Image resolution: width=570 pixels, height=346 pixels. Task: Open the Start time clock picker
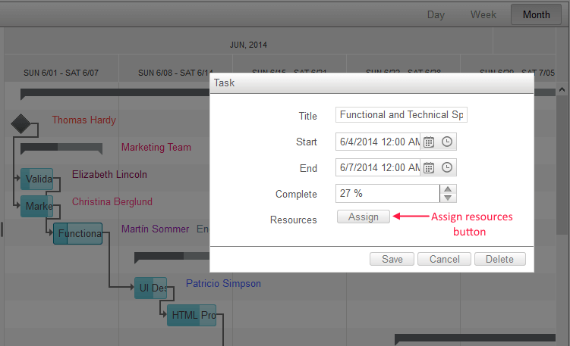pyautogui.click(x=447, y=142)
